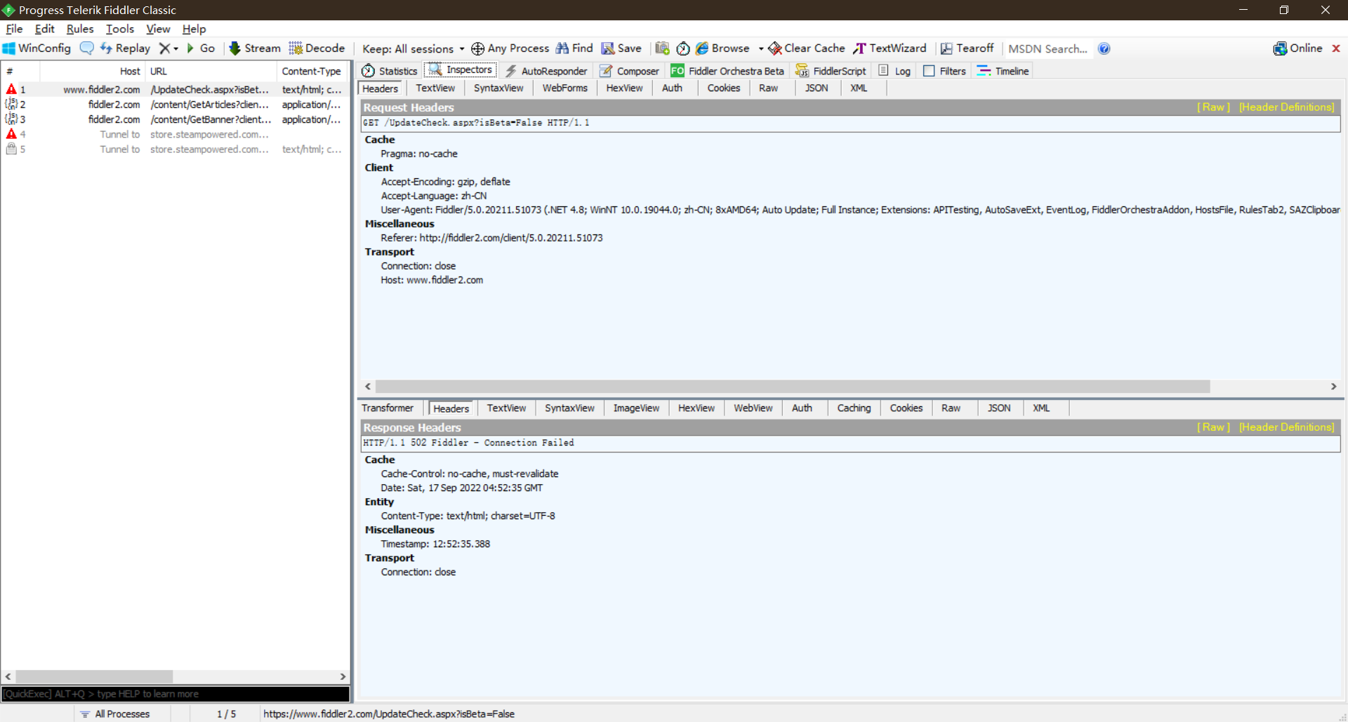Click the Stream toolbar button
Image resolution: width=1348 pixels, height=722 pixels.
255,48
